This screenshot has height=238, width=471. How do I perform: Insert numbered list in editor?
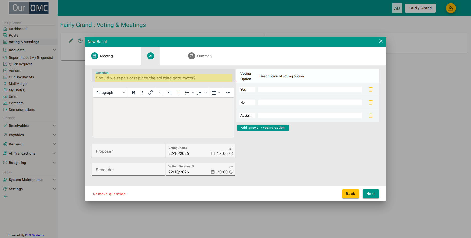click(x=199, y=93)
